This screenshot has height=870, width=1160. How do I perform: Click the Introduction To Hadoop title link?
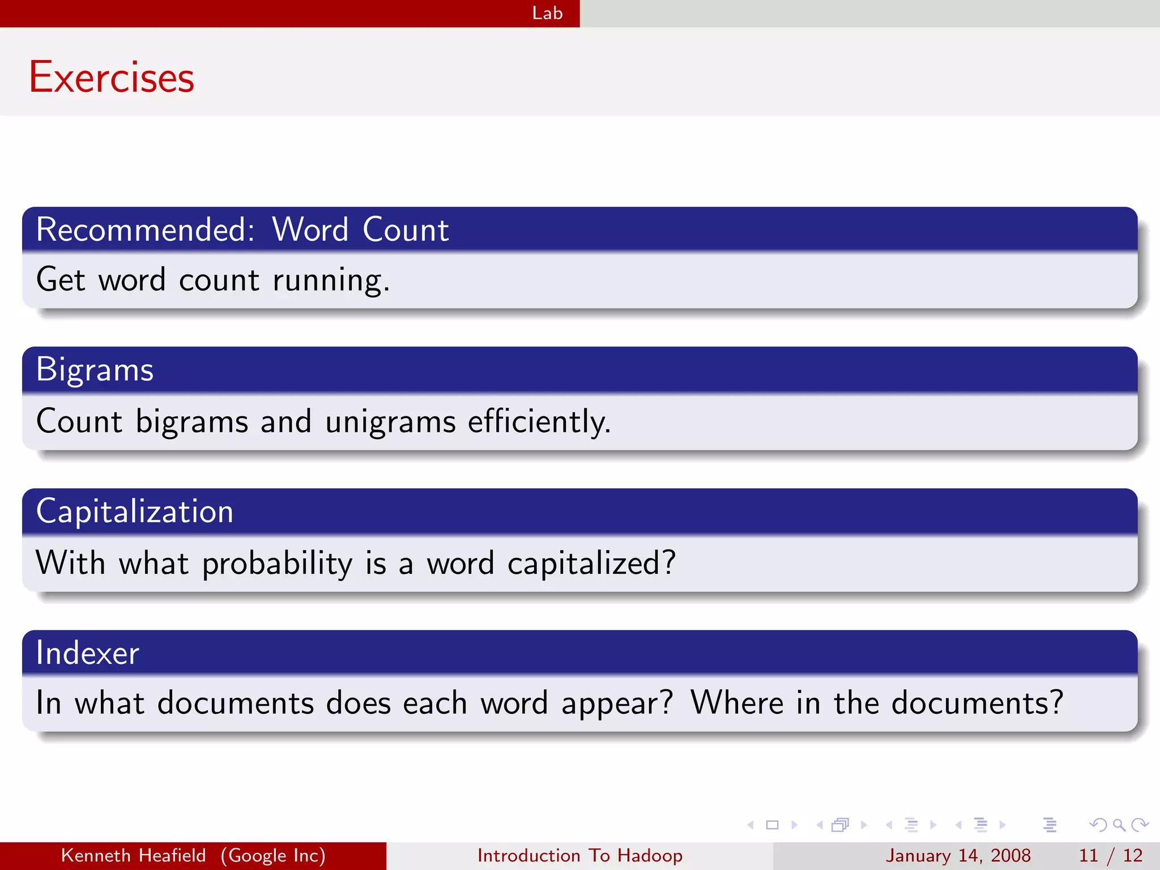coord(580,855)
